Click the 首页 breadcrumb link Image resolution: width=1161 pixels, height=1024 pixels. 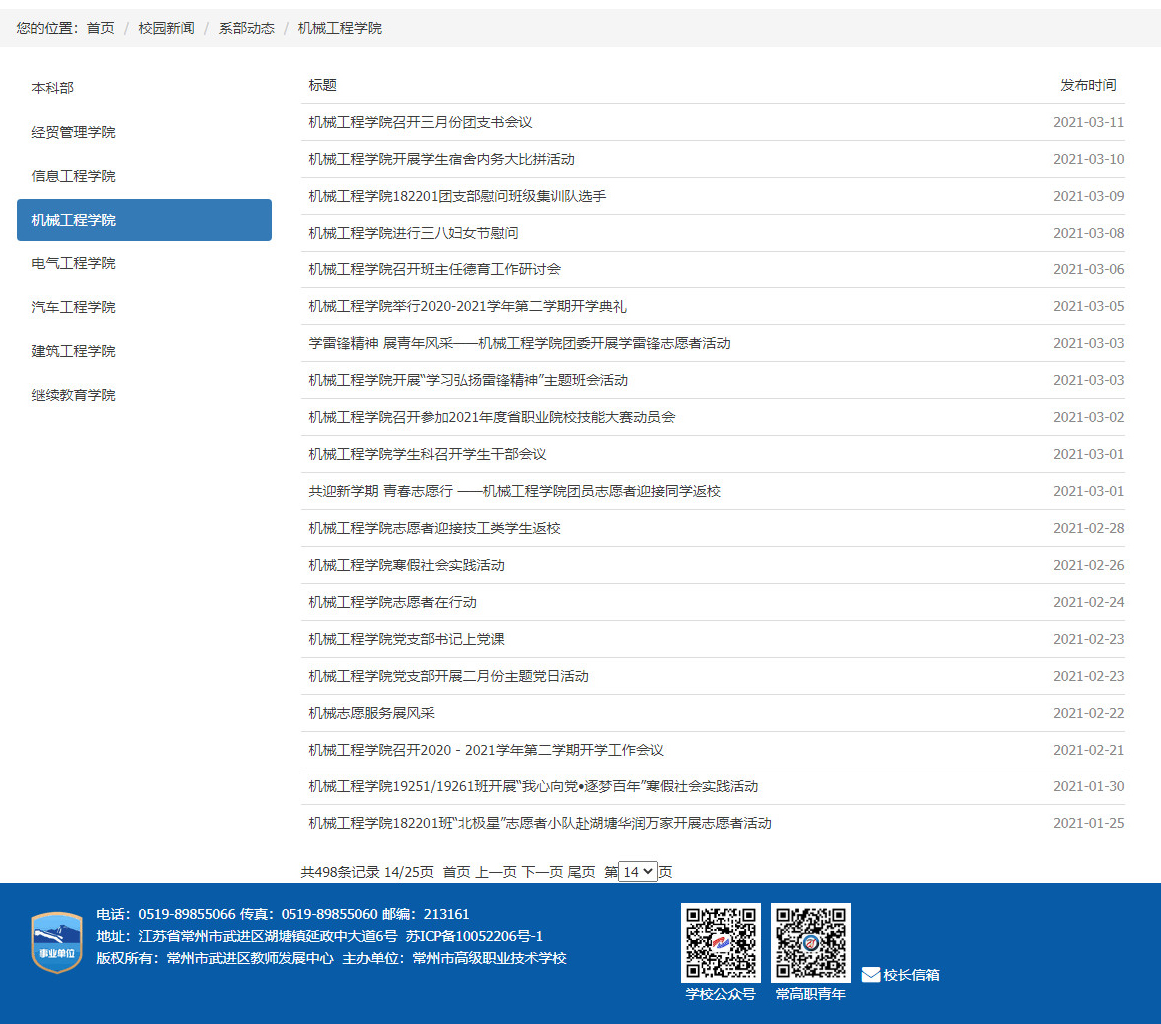pos(100,28)
